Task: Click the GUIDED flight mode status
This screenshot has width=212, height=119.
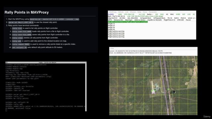Action: [x=111, y=14]
